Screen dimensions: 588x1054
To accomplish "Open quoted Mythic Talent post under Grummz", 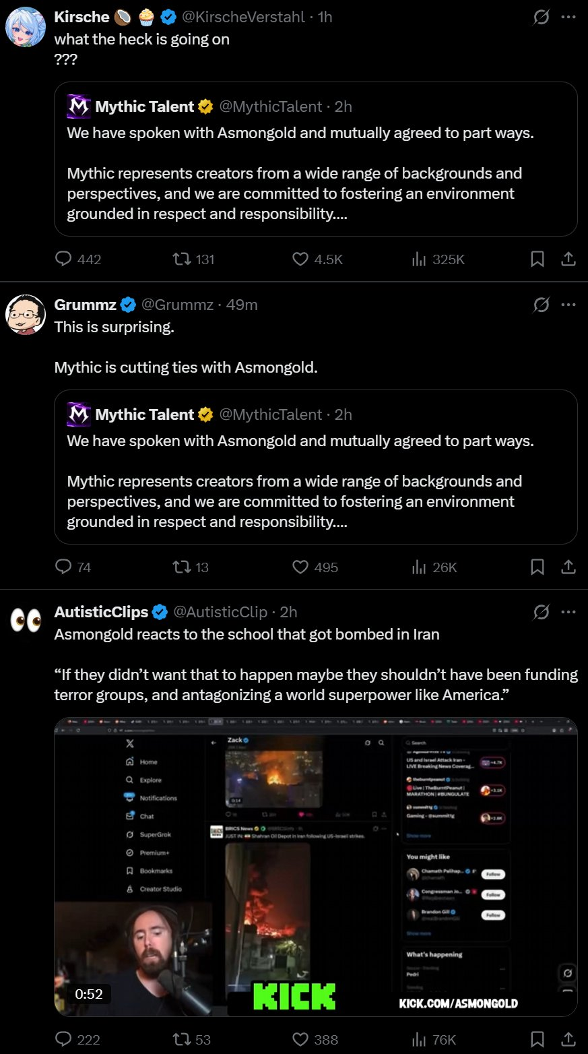I will [x=315, y=467].
